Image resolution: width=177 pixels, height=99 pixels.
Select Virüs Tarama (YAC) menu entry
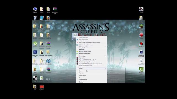point(91,40)
